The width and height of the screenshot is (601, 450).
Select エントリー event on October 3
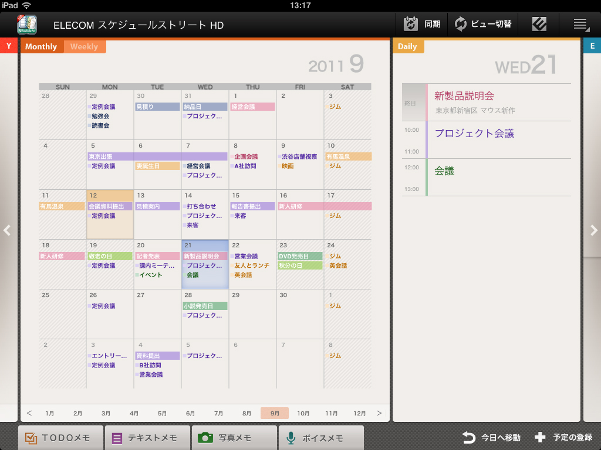click(x=107, y=356)
